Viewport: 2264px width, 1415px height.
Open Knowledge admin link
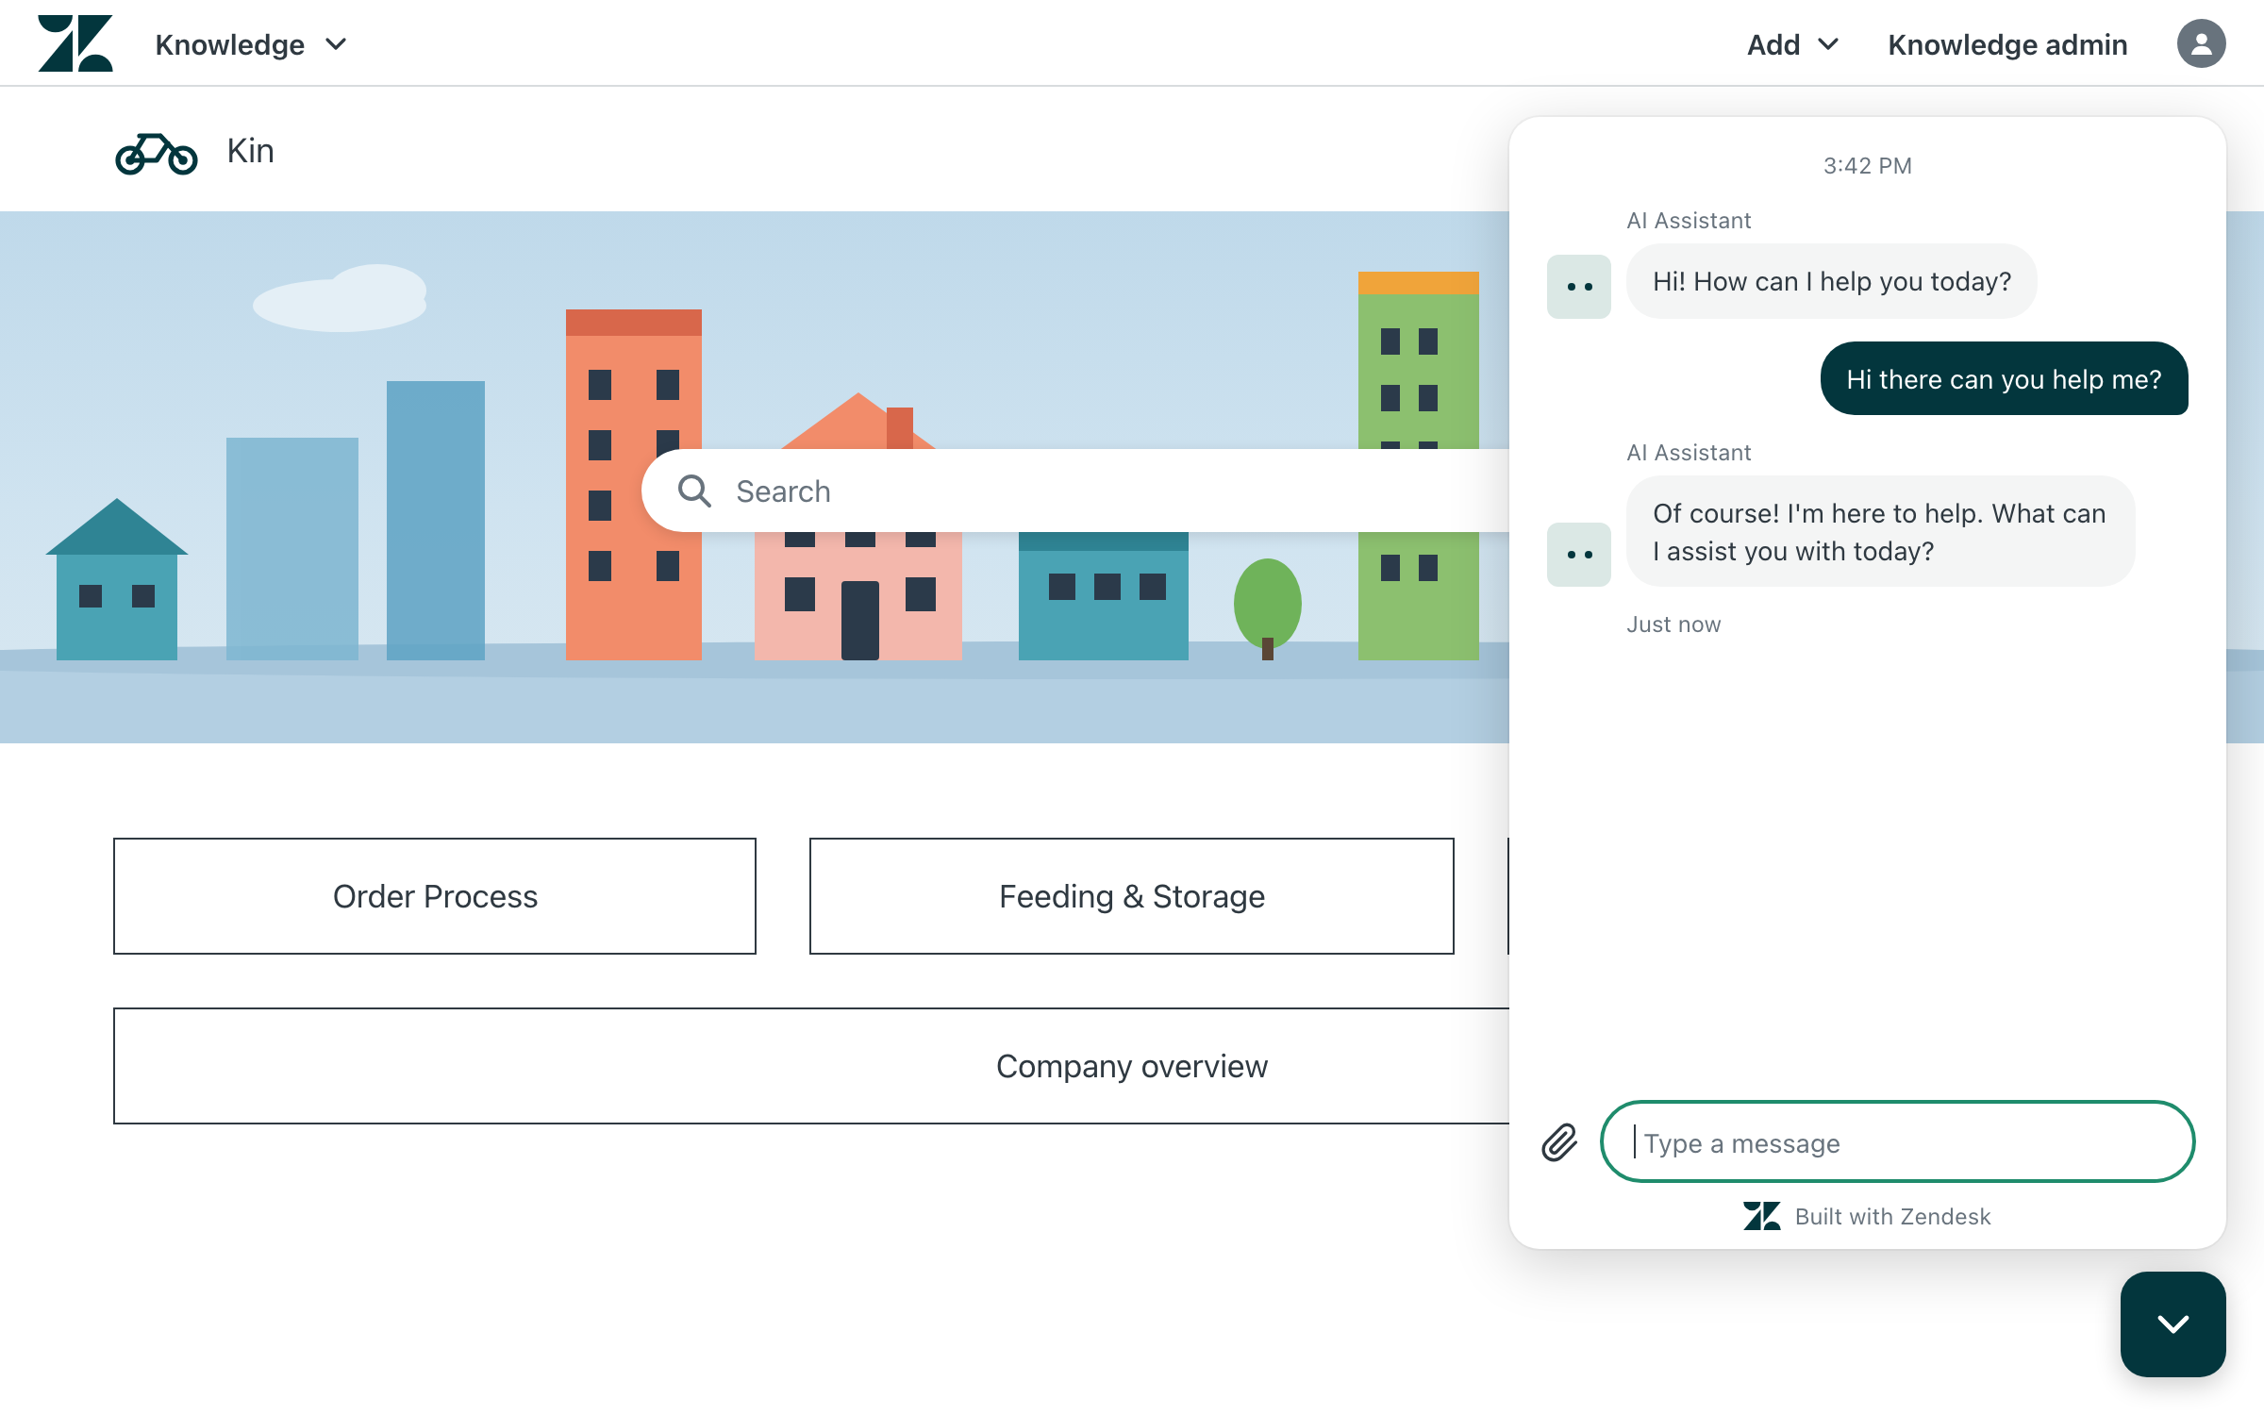pos(2007,44)
